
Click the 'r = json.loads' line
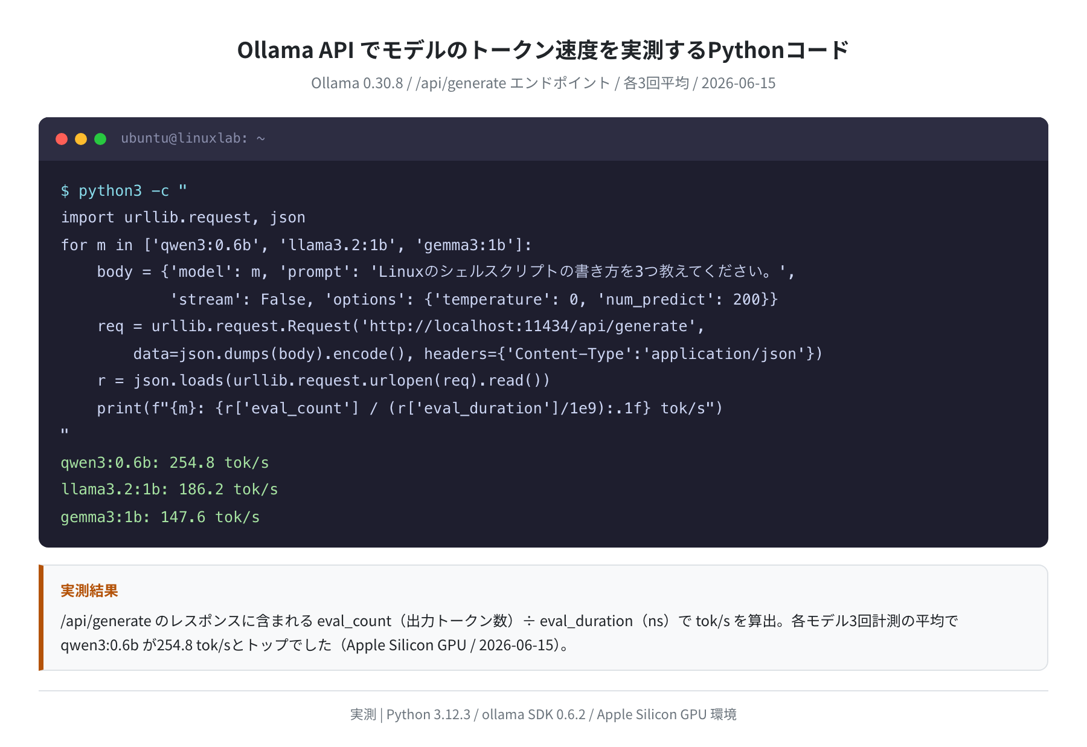[324, 381]
